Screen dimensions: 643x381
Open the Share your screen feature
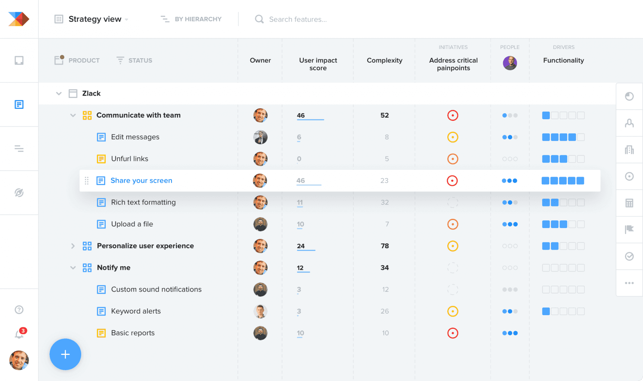[141, 181]
